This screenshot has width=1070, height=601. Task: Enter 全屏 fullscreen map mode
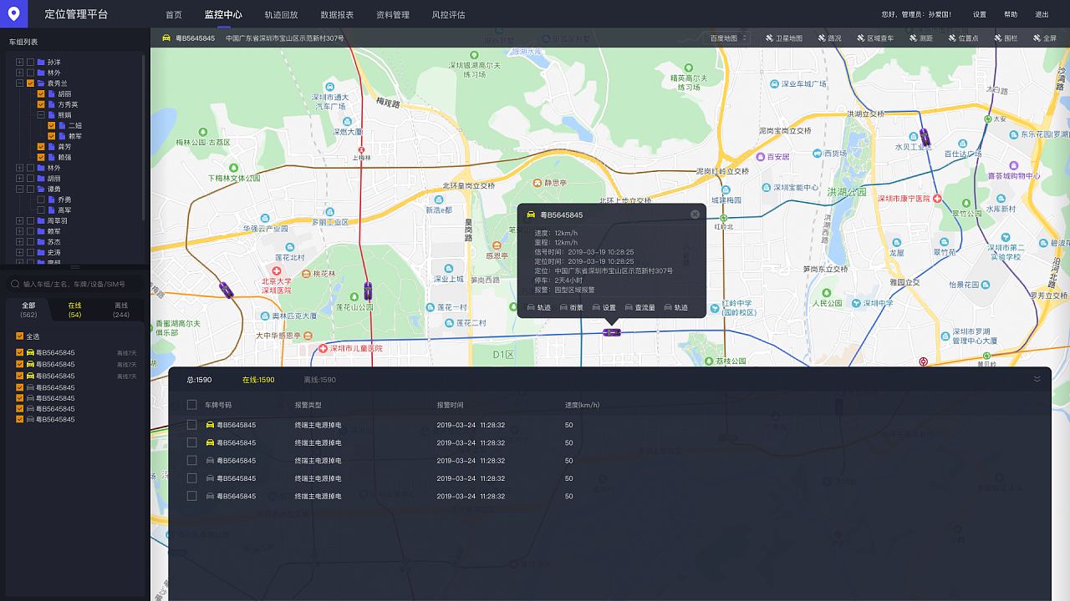[1045, 38]
